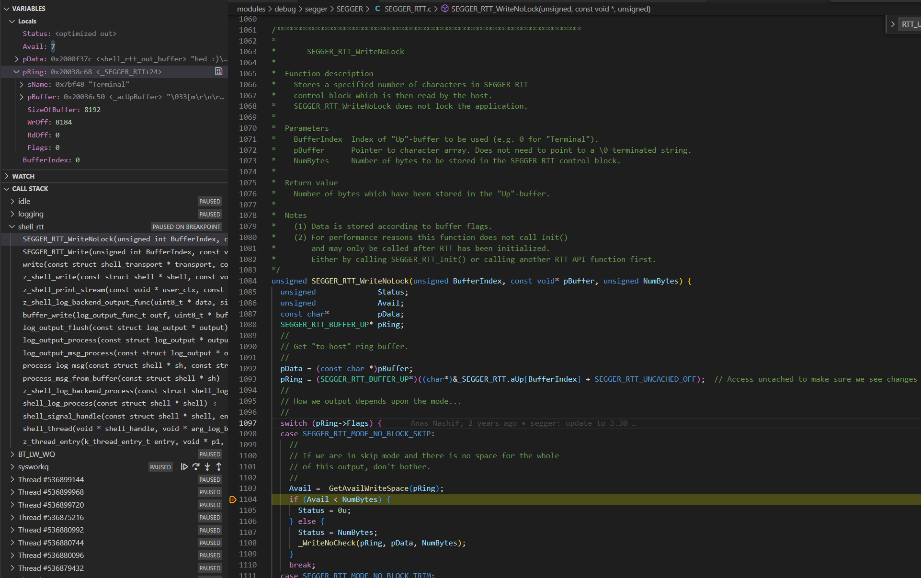Expand the sysworkq thread
Image resolution: width=921 pixels, height=578 pixels.
(x=12, y=467)
